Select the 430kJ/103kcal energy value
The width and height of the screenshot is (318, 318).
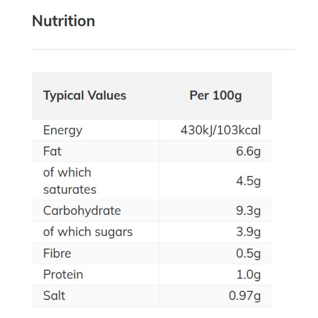click(x=221, y=130)
